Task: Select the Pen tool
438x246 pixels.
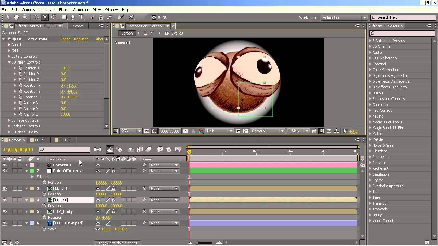Action: click(73, 17)
